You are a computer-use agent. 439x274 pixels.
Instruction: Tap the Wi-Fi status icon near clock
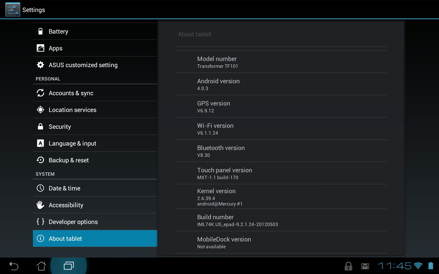[x=418, y=266]
